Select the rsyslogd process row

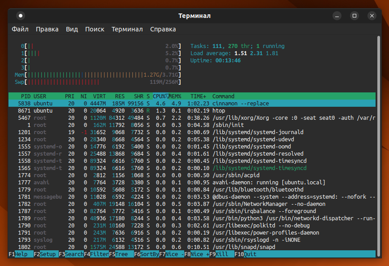(192, 240)
